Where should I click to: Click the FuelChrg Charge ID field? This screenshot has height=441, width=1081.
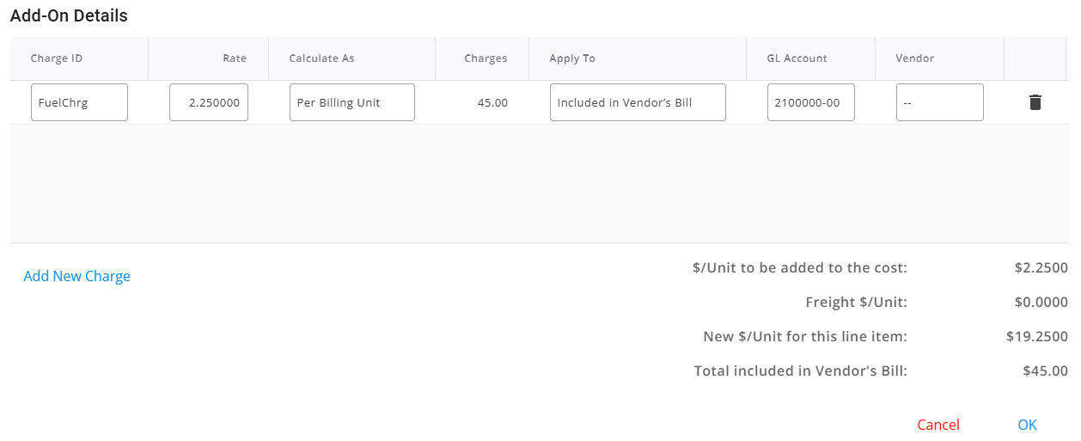click(79, 102)
